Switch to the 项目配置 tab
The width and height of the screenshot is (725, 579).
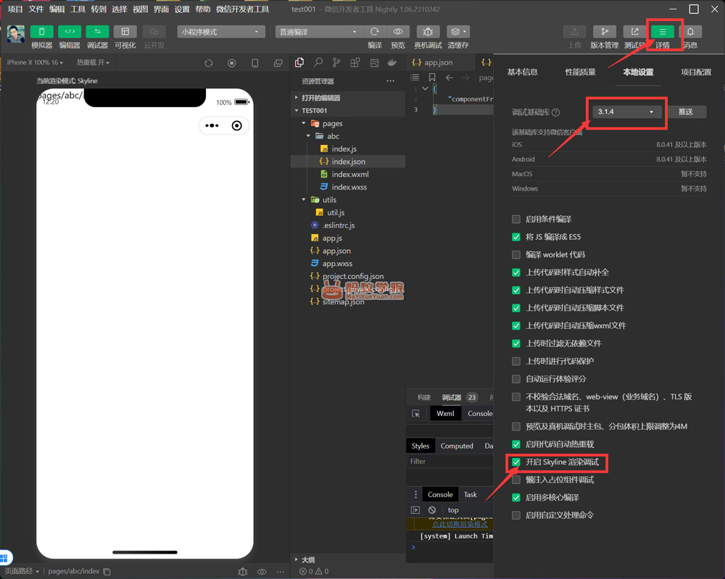pyautogui.click(x=696, y=72)
